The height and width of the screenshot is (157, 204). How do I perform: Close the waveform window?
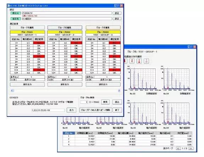(195, 47)
